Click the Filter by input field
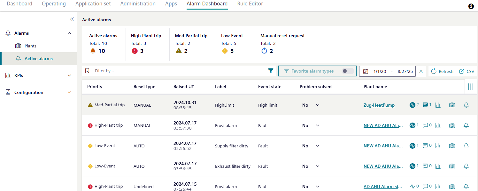The image size is (478, 191). [x=179, y=71]
